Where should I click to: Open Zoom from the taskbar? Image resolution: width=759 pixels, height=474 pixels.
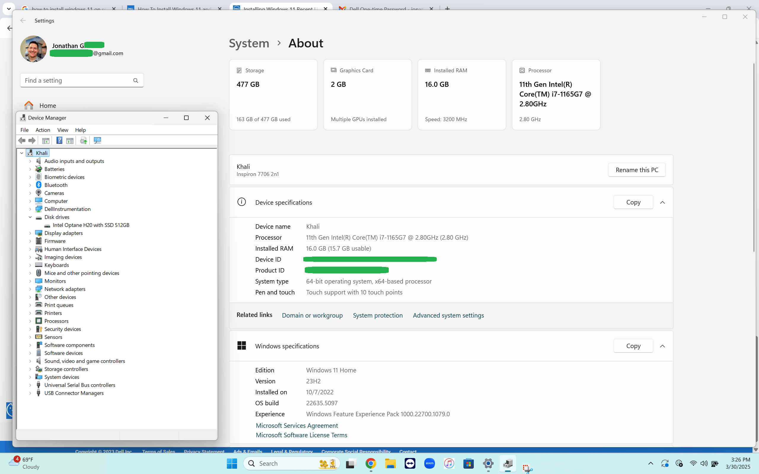coord(429,463)
